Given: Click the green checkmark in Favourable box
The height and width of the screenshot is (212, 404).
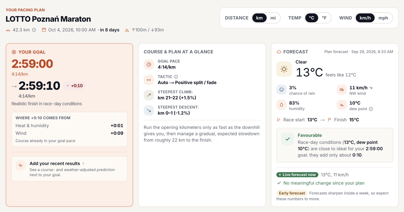Looking at the screenshot, I should click(288, 139).
